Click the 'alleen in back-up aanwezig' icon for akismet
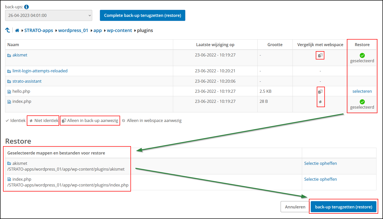 [320, 55]
